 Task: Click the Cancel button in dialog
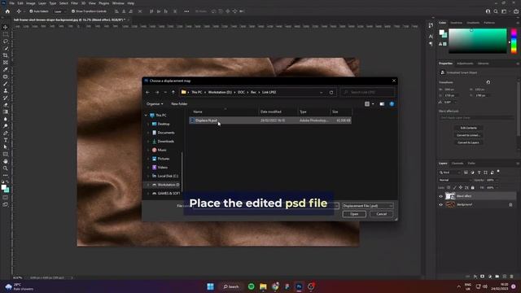click(x=382, y=214)
